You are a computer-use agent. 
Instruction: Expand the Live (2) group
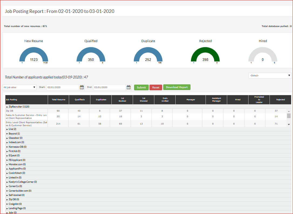tap(7, 129)
